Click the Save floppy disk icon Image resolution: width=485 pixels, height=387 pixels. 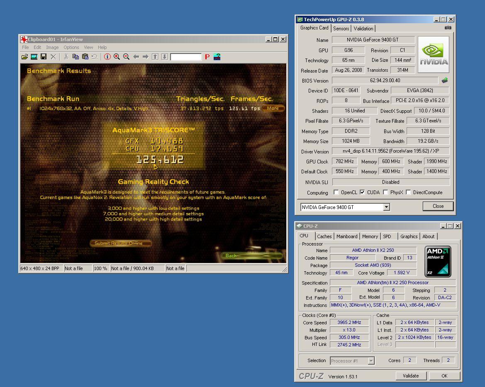pos(44,56)
